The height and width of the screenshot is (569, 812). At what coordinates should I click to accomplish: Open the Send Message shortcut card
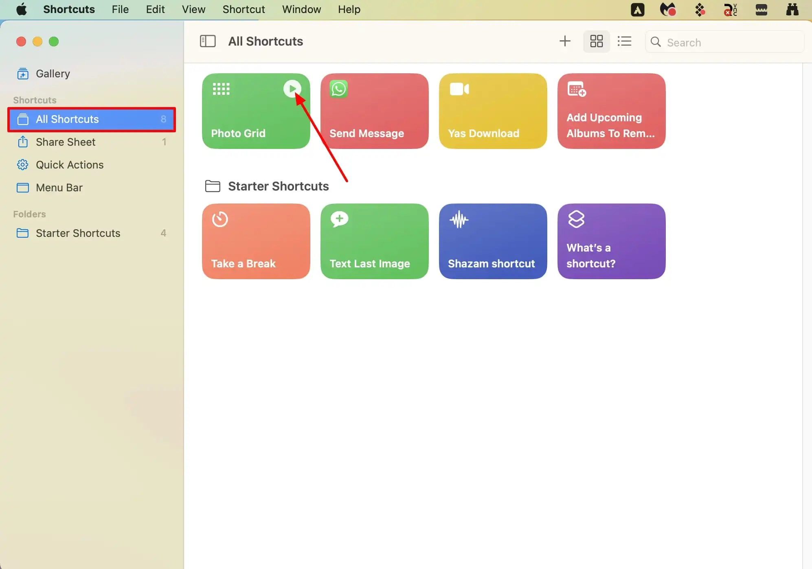coord(375,111)
